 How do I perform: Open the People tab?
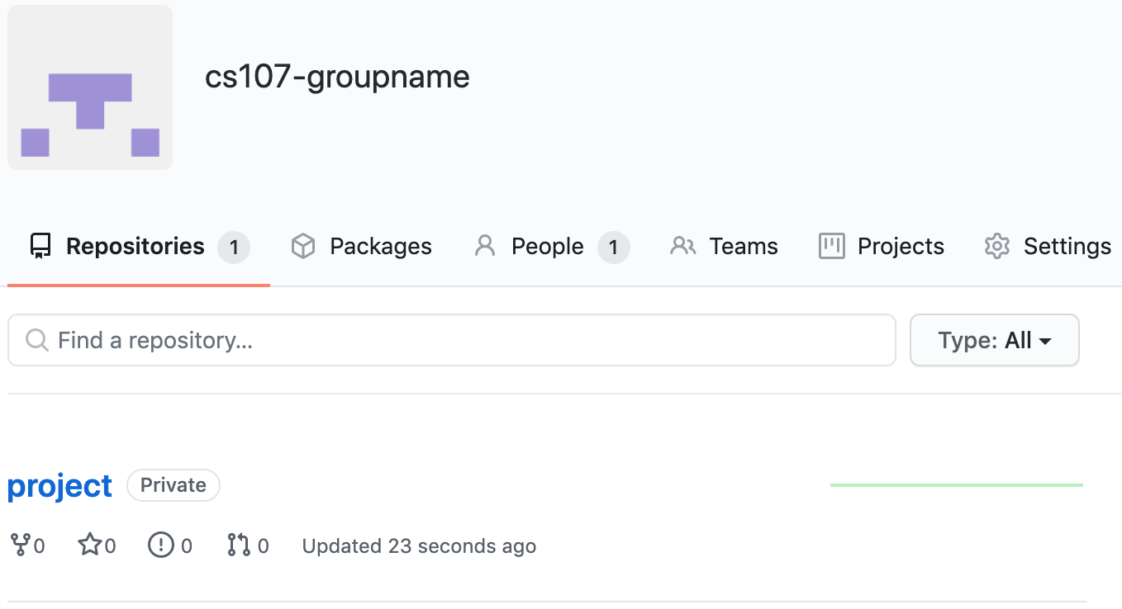552,247
